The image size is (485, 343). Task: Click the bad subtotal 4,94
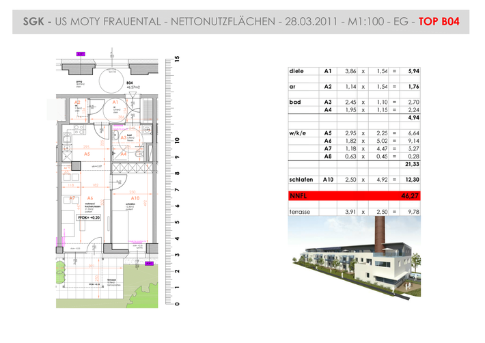coord(413,118)
